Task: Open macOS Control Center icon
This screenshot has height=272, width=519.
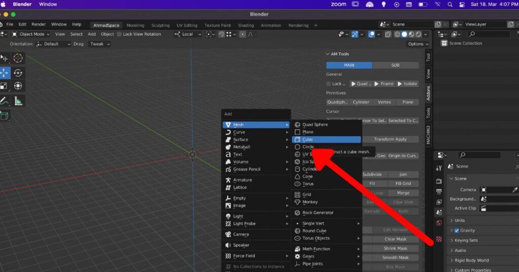Action: [x=462, y=4]
